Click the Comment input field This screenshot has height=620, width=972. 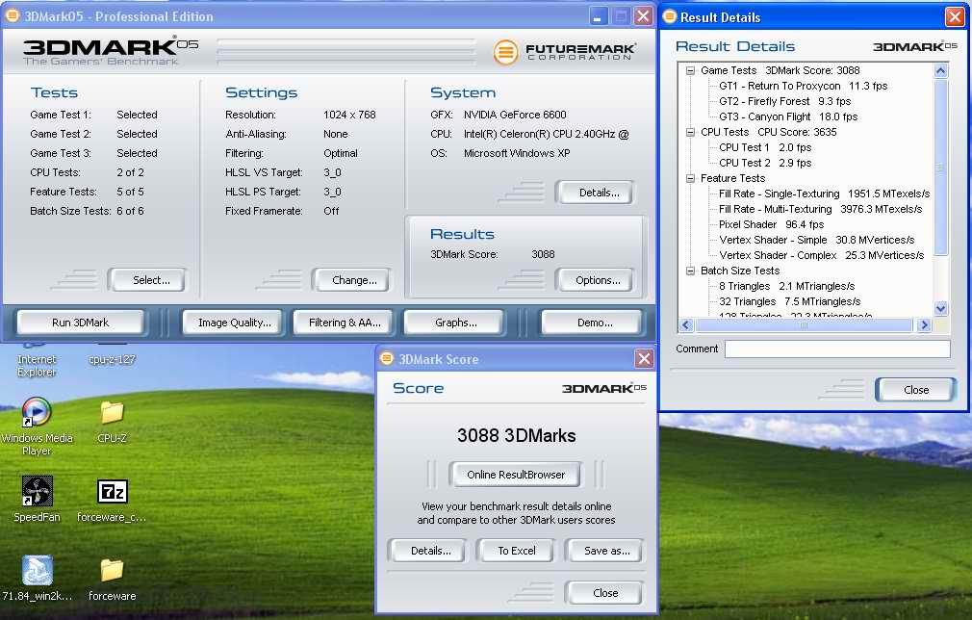tap(837, 349)
